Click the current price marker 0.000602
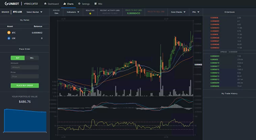The image size is (256, 140). [198, 65]
